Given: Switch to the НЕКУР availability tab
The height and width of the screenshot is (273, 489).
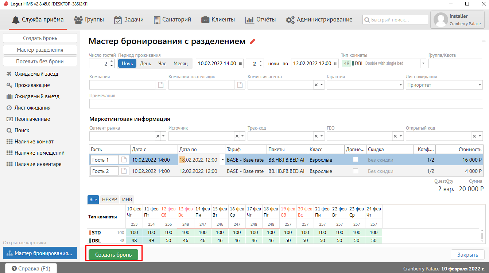Looking at the screenshot, I should [109, 199].
